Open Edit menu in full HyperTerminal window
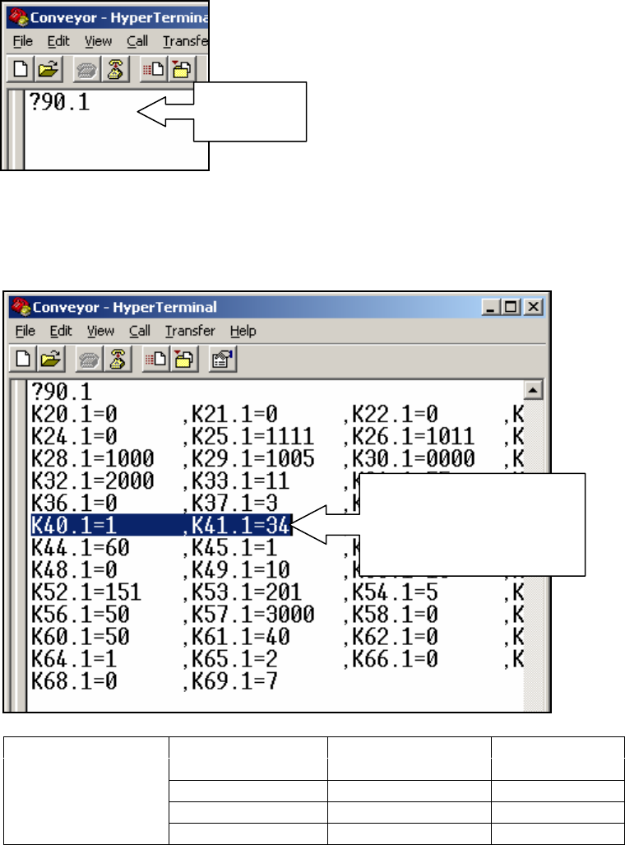 pos(61,331)
